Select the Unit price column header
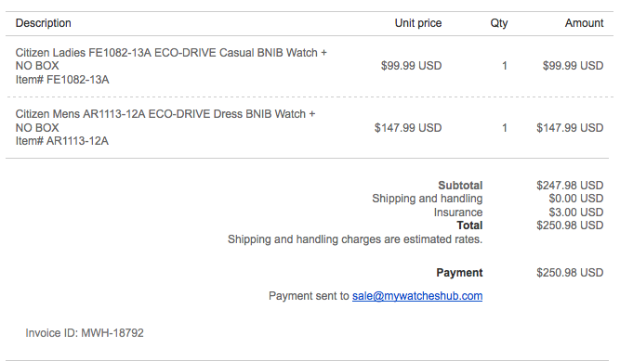The height and width of the screenshot is (361, 620). click(x=418, y=23)
